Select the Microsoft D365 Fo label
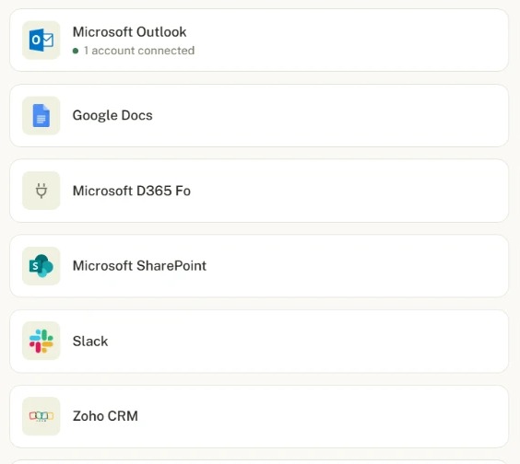 132,191
